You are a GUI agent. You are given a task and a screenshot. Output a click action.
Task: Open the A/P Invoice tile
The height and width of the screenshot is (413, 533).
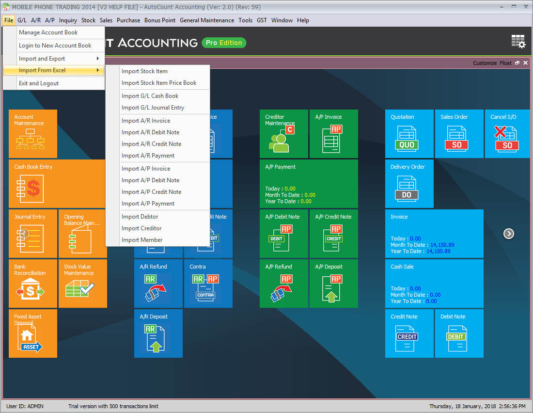coord(334,134)
